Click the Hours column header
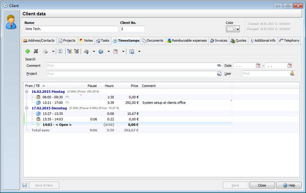 point(107,86)
